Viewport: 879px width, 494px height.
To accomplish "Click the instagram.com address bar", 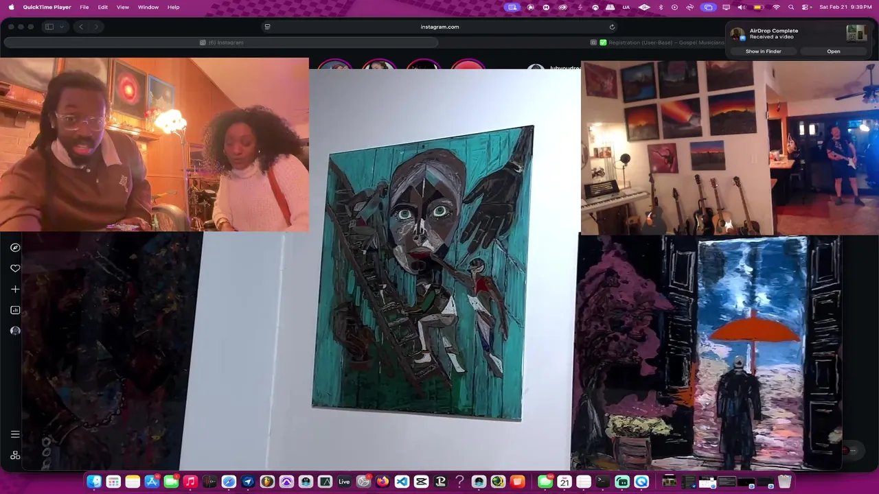I will (x=439, y=27).
